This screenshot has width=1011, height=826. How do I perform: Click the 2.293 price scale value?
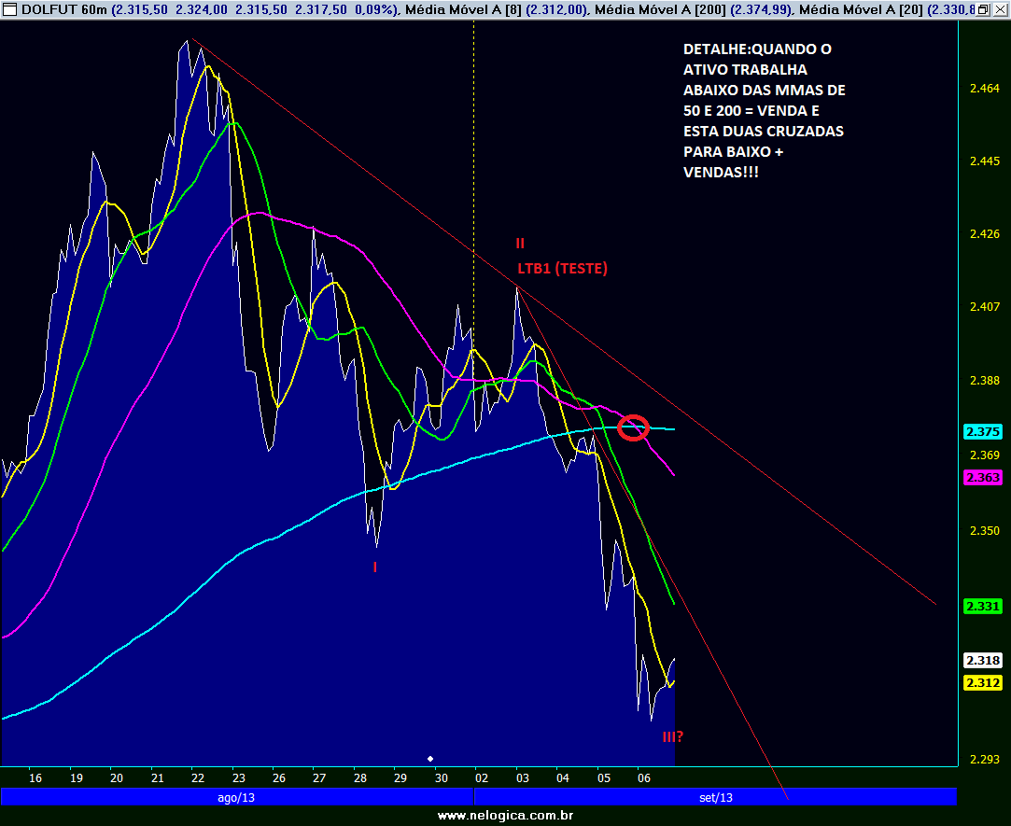[x=985, y=760]
